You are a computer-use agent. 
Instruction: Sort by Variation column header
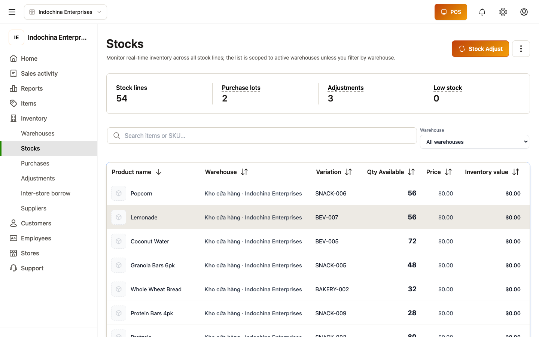click(334, 172)
